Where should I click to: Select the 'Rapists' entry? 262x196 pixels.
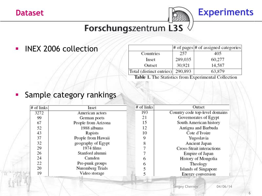[x=92, y=133]
